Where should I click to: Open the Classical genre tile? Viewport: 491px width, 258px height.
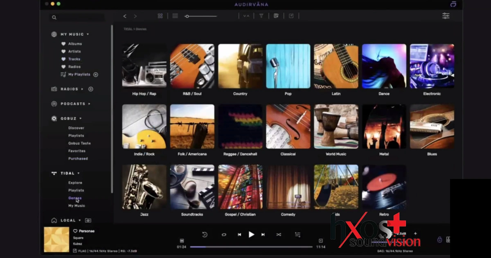point(288,127)
